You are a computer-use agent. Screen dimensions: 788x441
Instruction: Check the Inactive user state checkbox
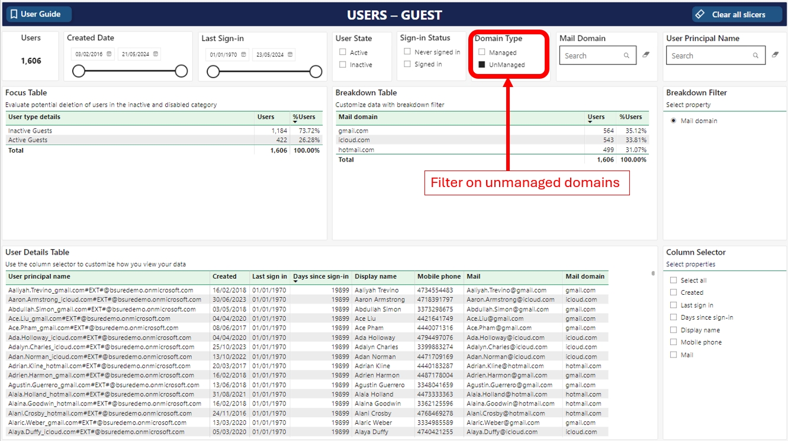click(343, 65)
